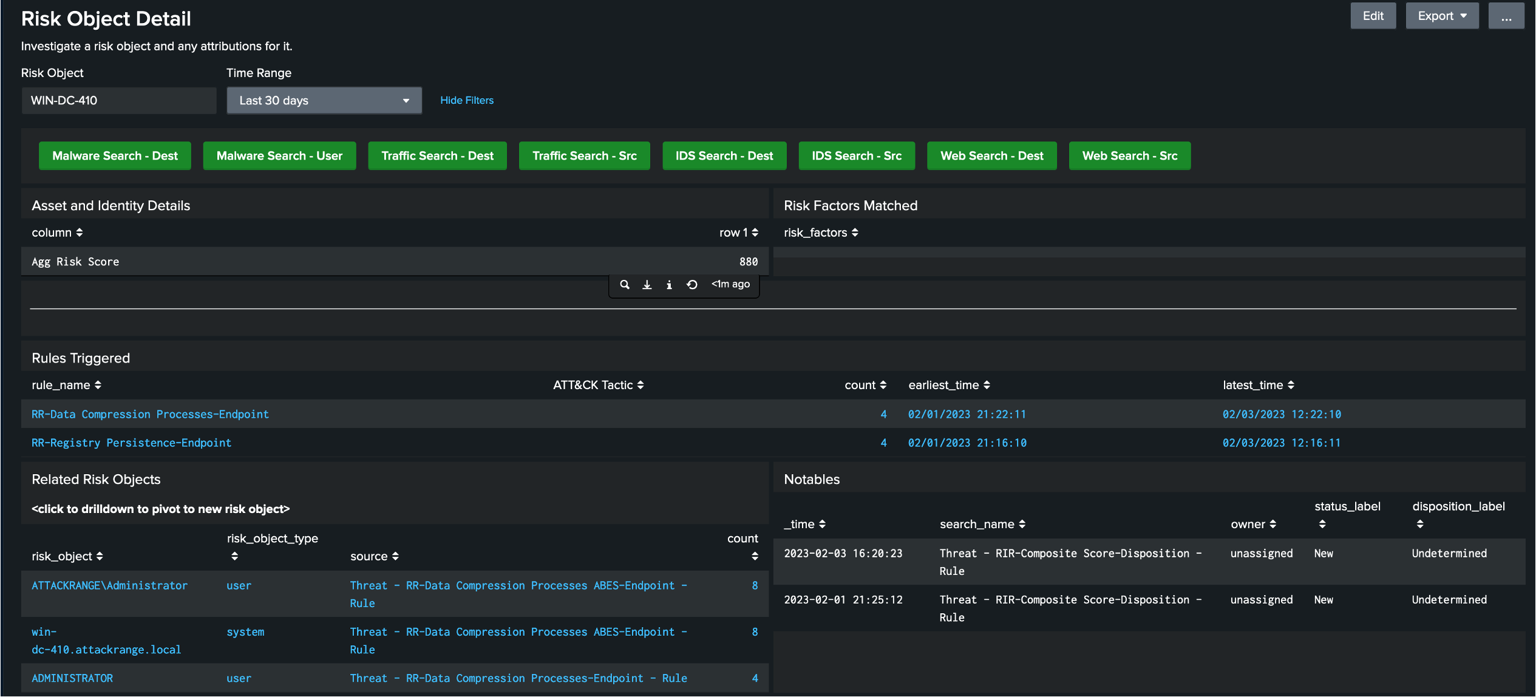Viewport: 1536px width, 697px height.
Task: Open the Export dropdown menu
Action: tap(1442, 16)
